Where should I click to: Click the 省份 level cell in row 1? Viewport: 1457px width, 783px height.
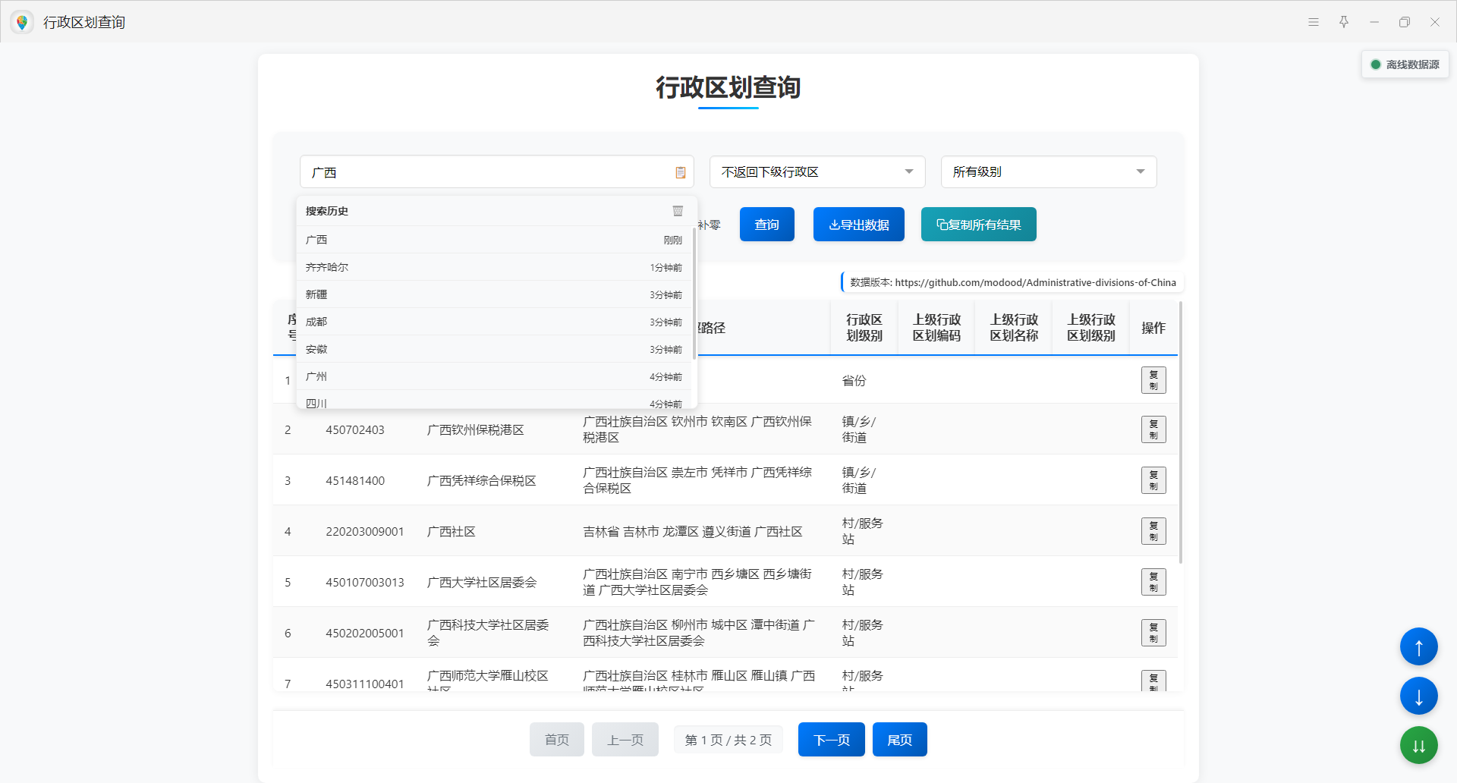pyautogui.click(x=854, y=381)
